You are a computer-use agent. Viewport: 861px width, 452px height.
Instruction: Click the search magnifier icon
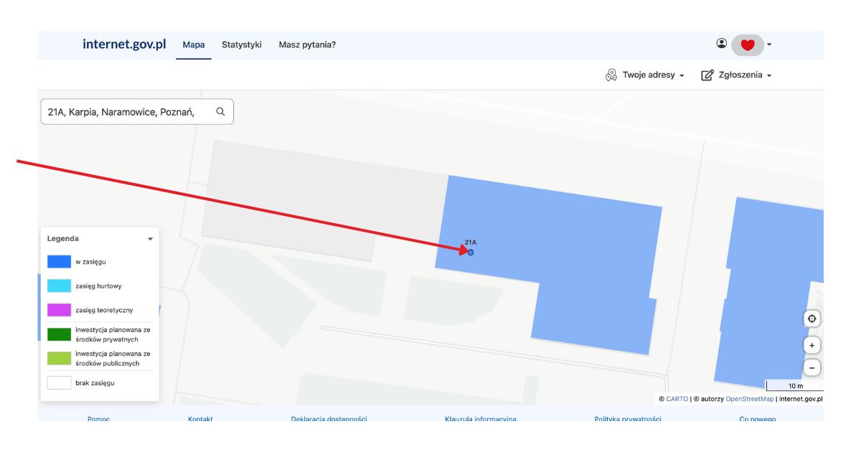coord(220,111)
